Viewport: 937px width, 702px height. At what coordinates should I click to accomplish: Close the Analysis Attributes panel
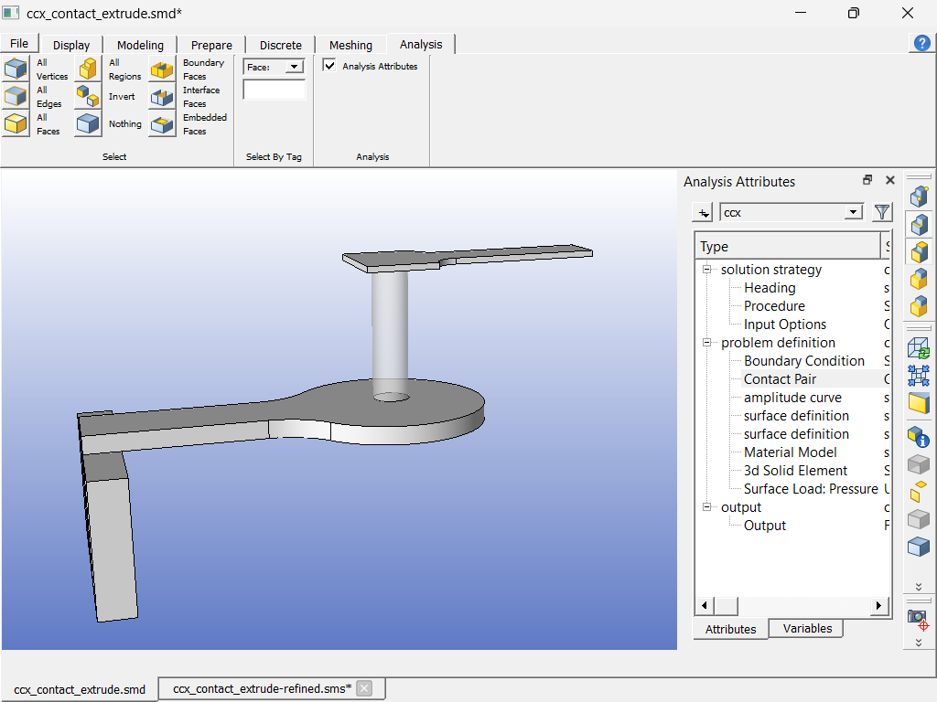890,180
